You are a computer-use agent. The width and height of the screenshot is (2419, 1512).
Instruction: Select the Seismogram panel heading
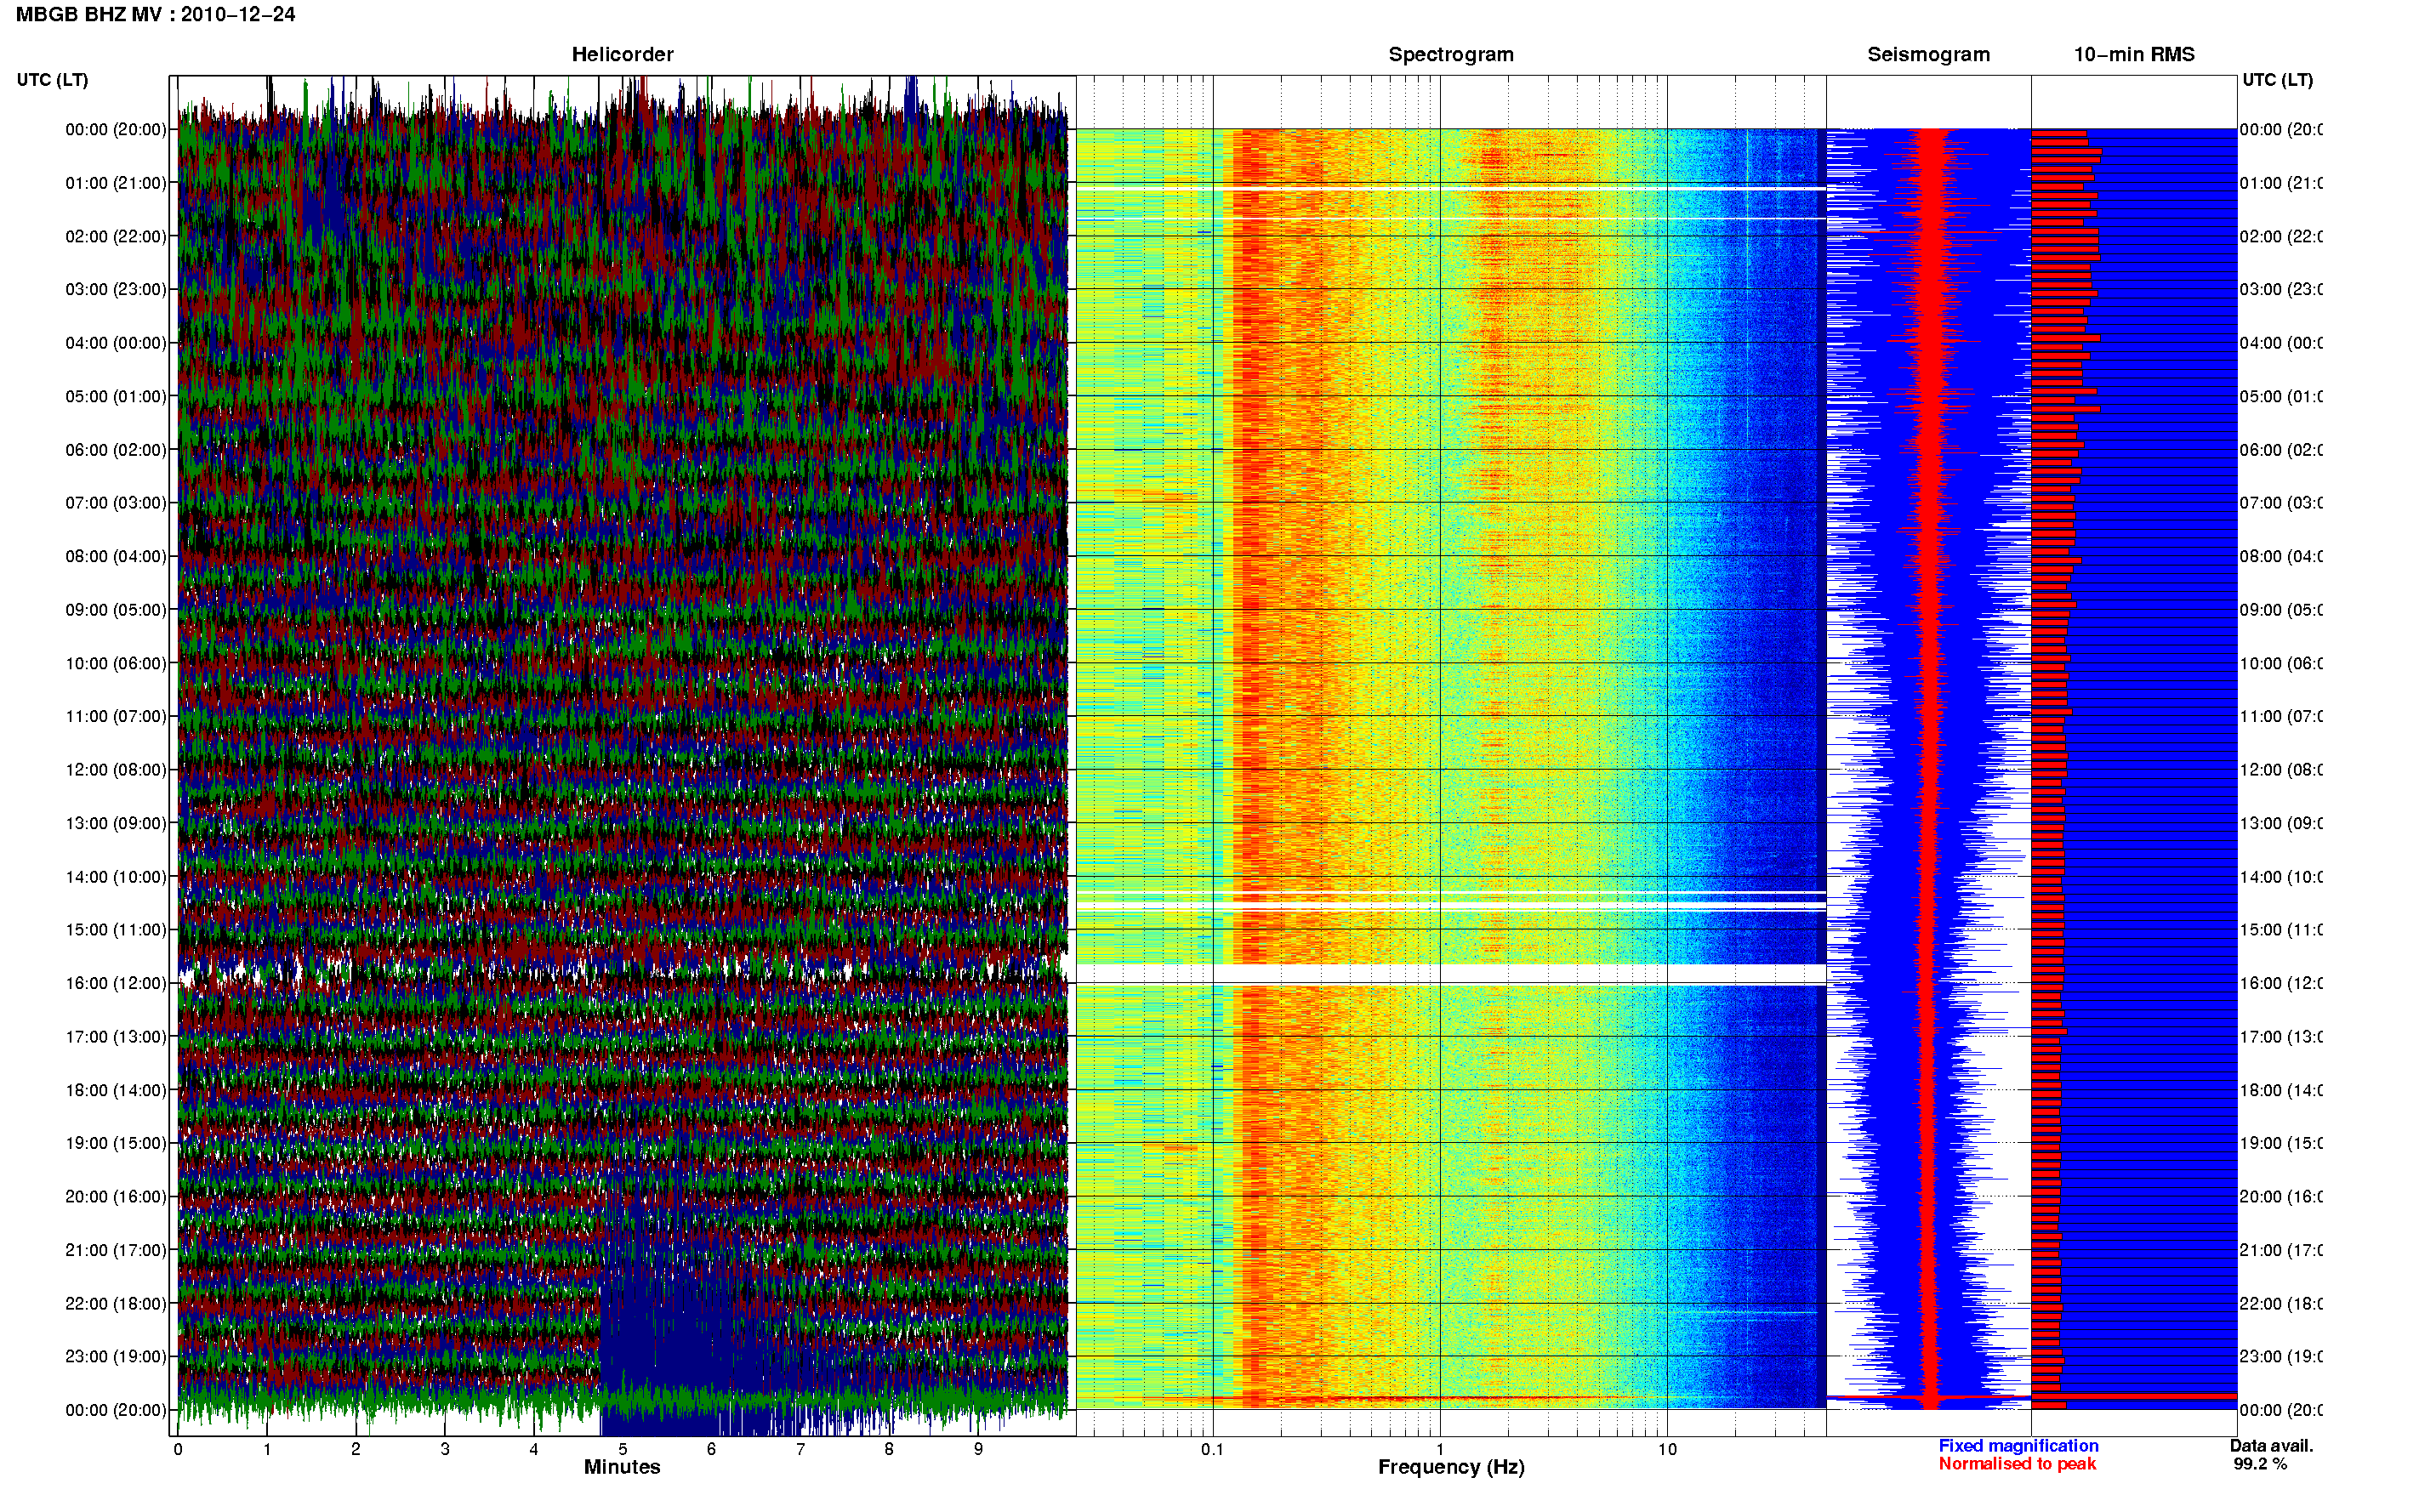[1928, 55]
